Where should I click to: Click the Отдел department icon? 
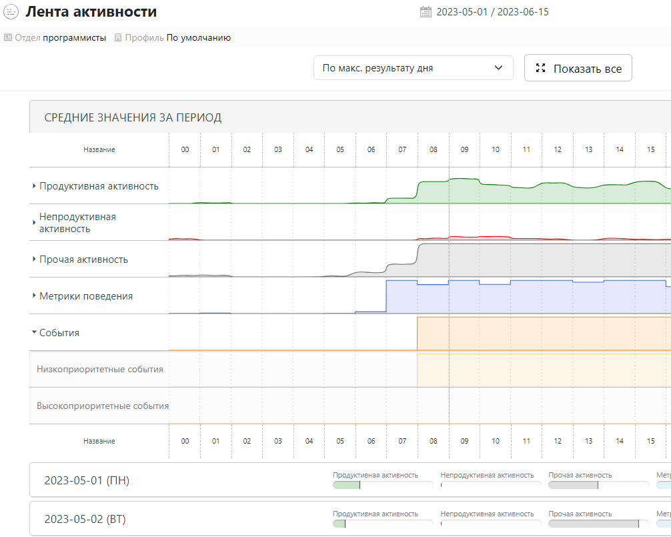click(x=8, y=38)
